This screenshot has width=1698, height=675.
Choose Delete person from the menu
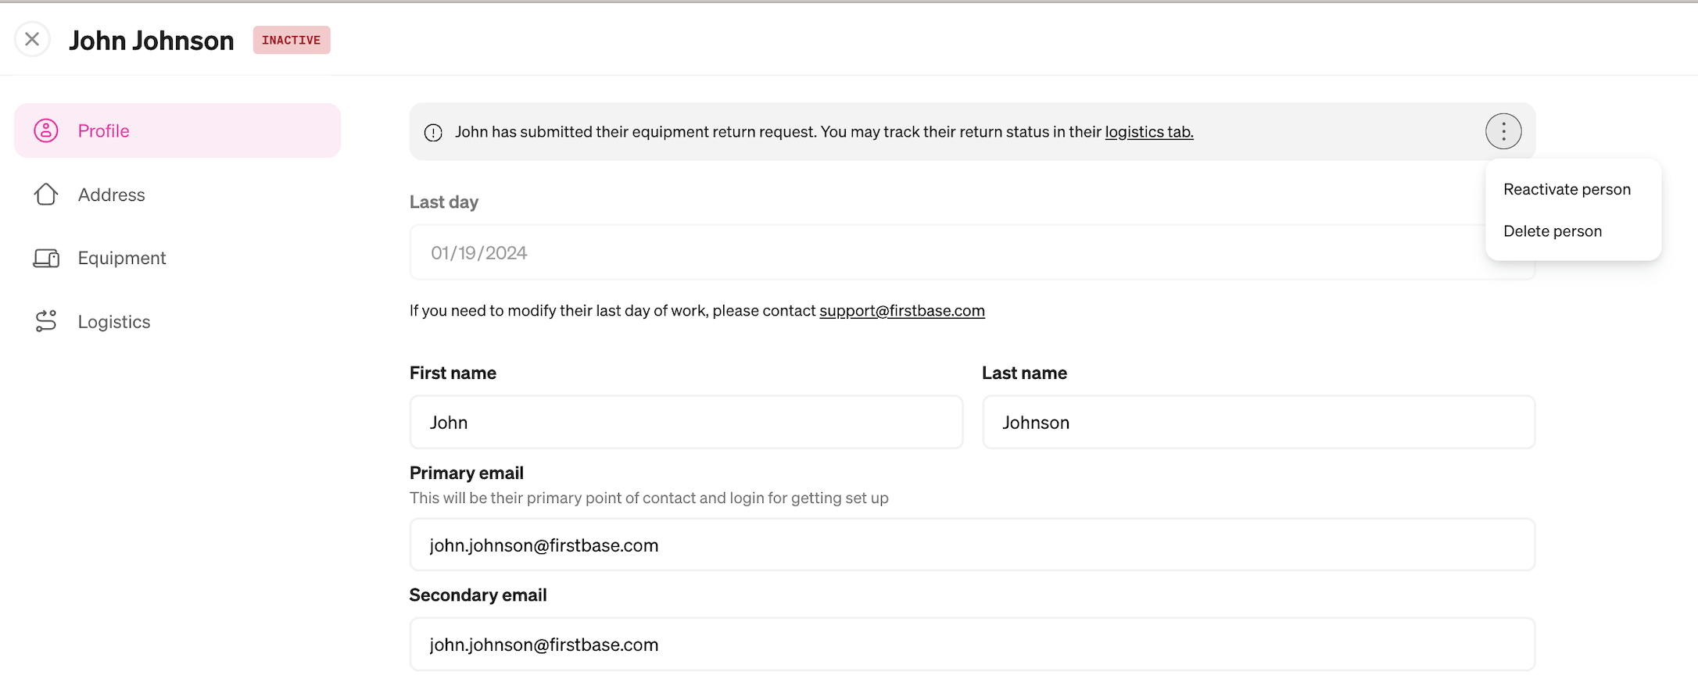point(1553,231)
